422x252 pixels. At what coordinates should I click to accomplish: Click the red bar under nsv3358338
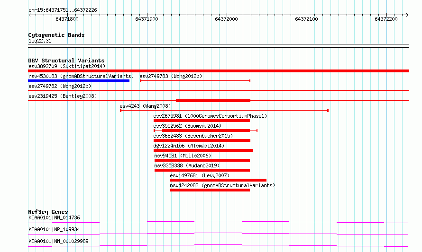202,170
